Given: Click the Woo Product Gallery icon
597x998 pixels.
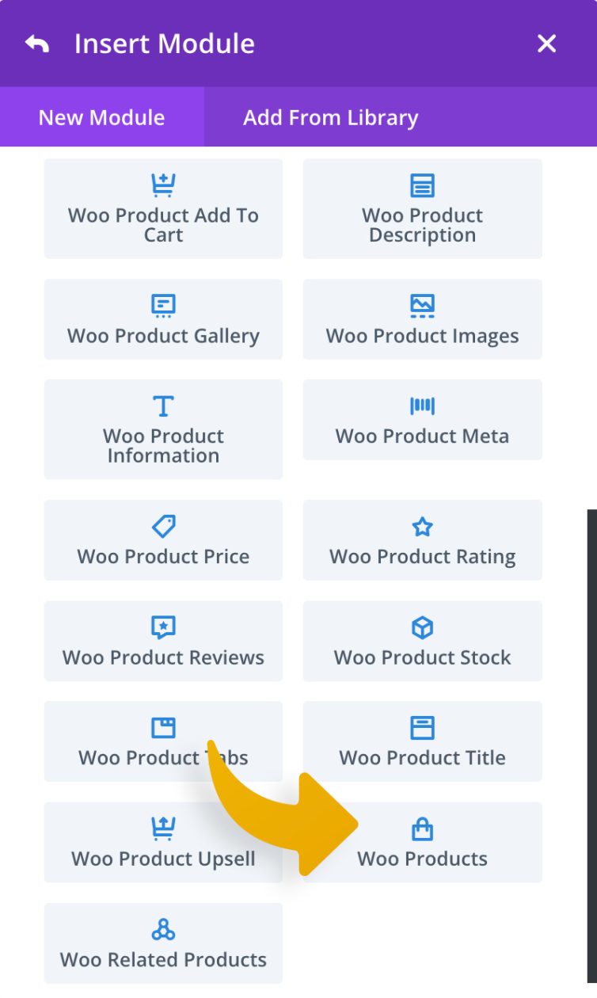Looking at the screenshot, I should click(163, 305).
